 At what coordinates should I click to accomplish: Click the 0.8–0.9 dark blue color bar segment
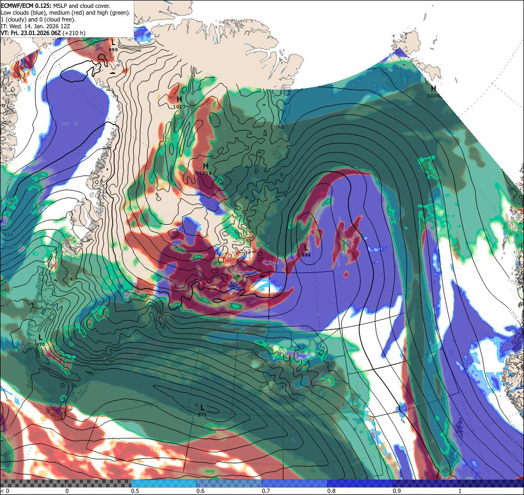[x=361, y=483]
